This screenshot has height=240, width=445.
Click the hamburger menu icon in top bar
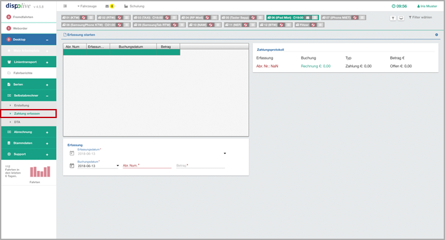pyautogui.click(x=65, y=6)
